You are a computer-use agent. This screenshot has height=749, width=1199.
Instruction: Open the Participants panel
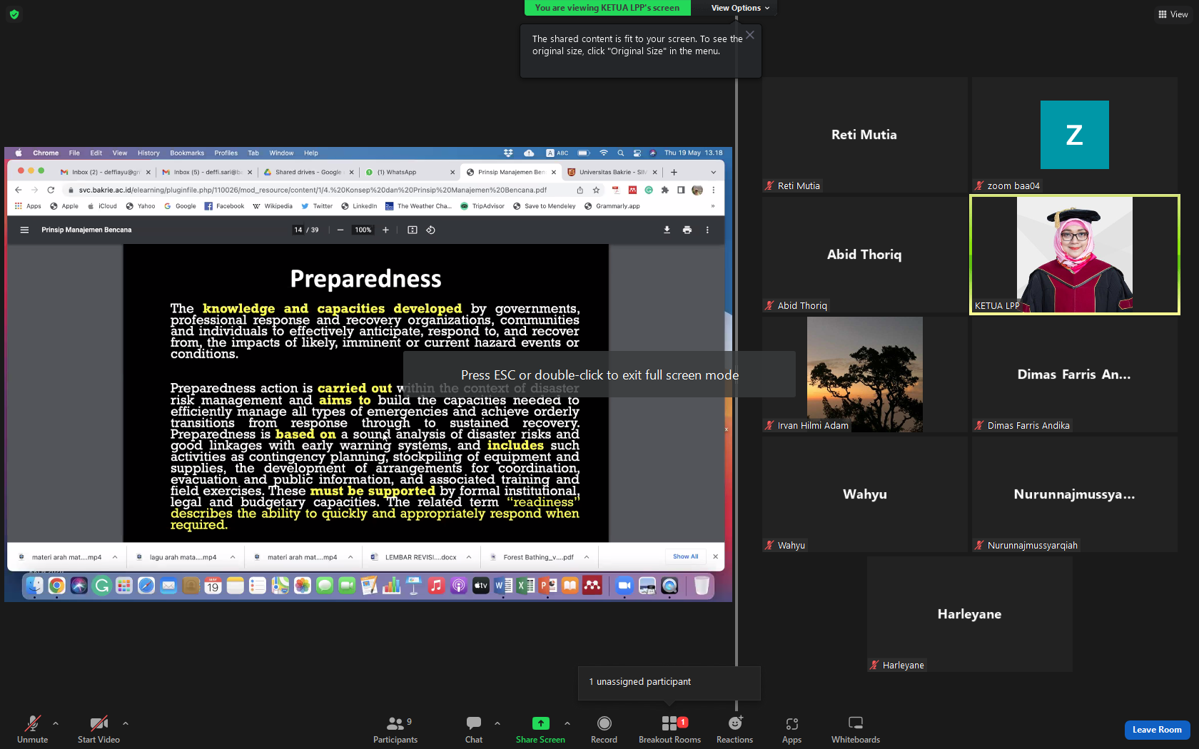point(395,730)
